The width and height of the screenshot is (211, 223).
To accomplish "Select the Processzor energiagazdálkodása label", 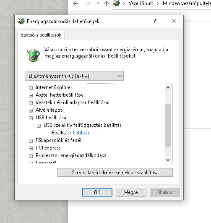I will pos(71,155).
